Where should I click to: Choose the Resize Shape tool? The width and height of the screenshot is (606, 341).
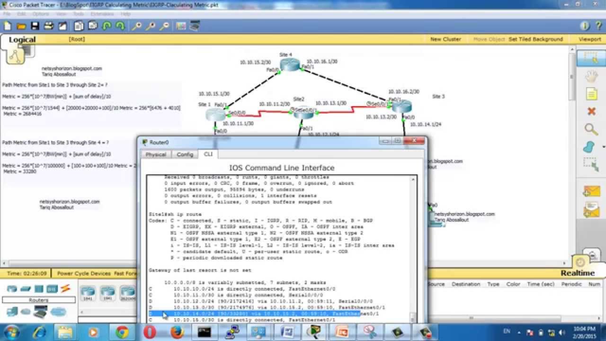[590, 164]
